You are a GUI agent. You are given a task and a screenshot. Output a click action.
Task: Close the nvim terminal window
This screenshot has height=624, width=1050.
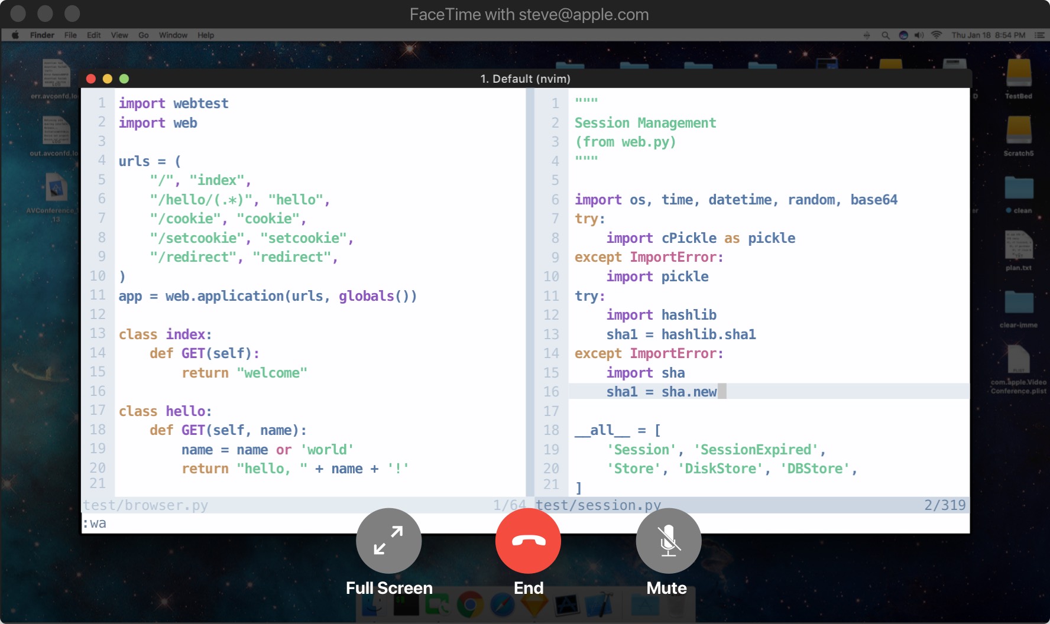click(90, 79)
